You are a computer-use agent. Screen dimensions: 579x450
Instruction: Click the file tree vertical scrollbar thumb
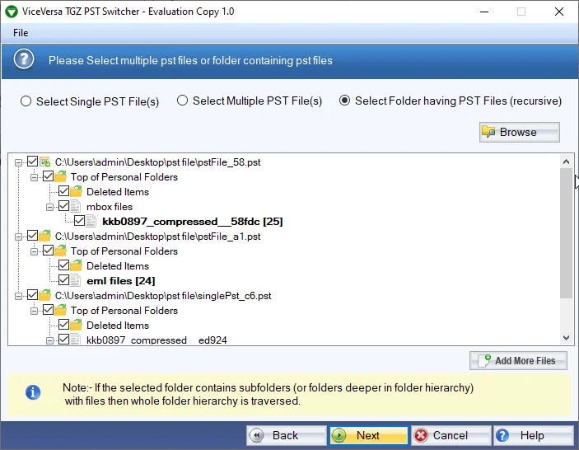point(566,233)
